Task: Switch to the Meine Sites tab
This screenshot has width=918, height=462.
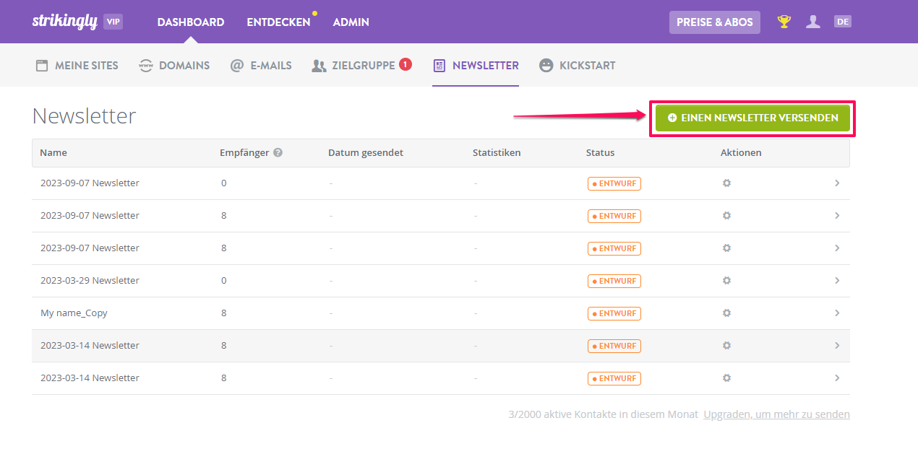Action: (77, 66)
